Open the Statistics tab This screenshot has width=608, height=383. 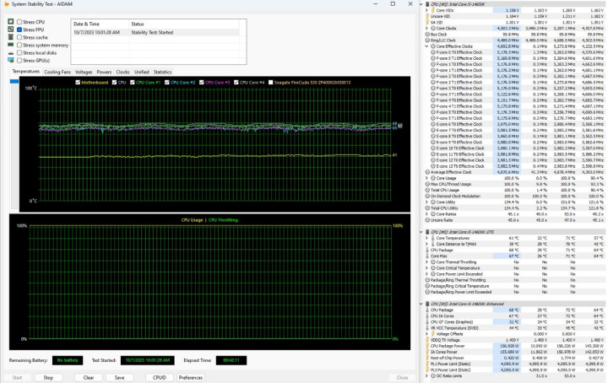[162, 72]
